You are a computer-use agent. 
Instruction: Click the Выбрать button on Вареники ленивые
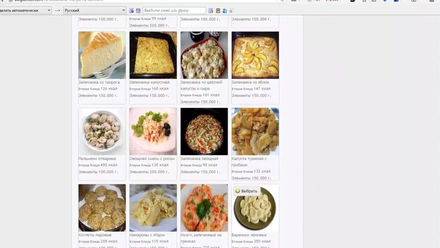point(246,191)
